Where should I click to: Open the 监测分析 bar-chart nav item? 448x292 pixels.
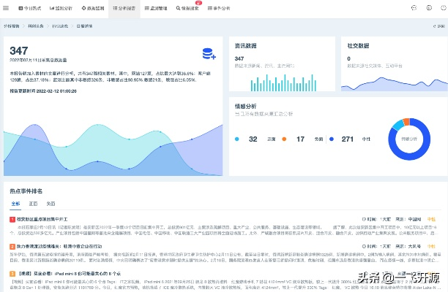[x=61, y=8]
